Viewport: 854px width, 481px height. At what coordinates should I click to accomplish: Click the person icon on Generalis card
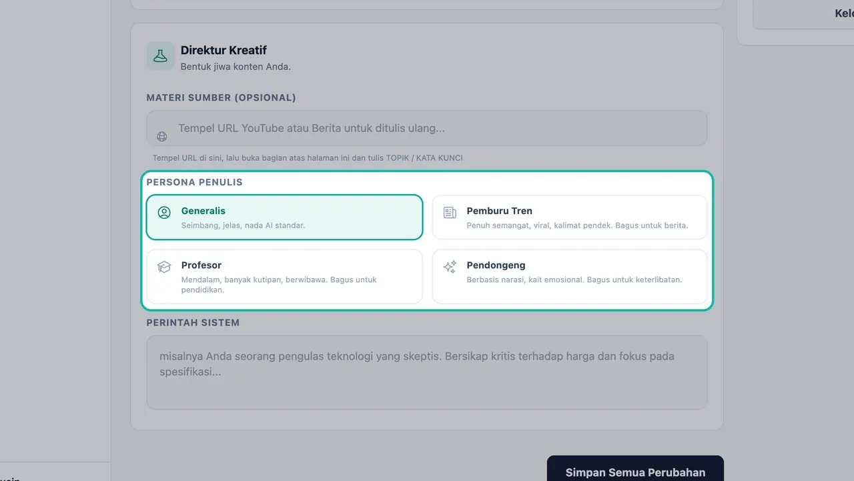(x=164, y=213)
